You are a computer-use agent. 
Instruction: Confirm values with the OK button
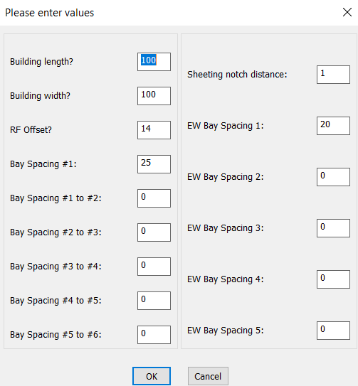(x=152, y=376)
